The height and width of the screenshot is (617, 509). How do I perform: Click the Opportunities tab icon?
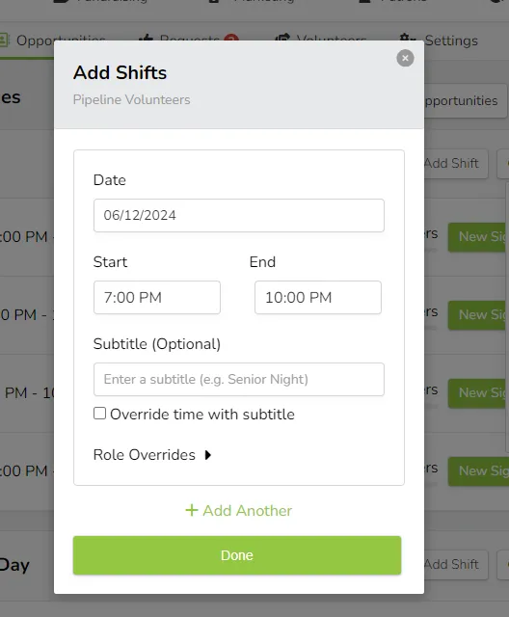4,40
